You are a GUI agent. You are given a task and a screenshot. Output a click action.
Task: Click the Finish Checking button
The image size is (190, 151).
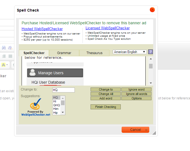[106, 107]
